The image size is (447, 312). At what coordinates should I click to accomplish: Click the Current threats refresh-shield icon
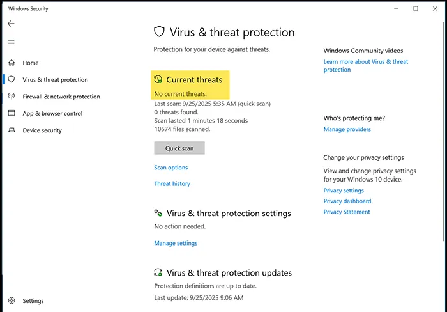tap(158, 80)
